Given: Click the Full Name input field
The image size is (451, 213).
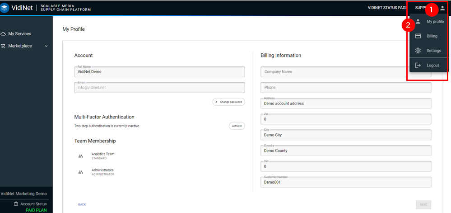Looking at the screenshot, I should click(159, 72).
